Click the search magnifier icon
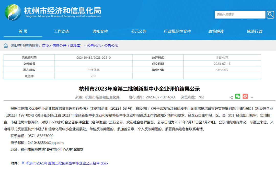The image size is (276, 169). (x=270, y=15)
